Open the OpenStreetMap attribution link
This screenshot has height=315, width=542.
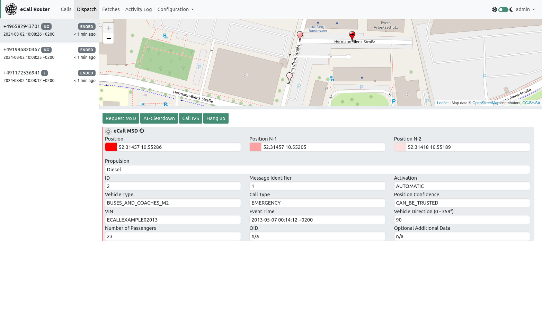tap(486, 103)
